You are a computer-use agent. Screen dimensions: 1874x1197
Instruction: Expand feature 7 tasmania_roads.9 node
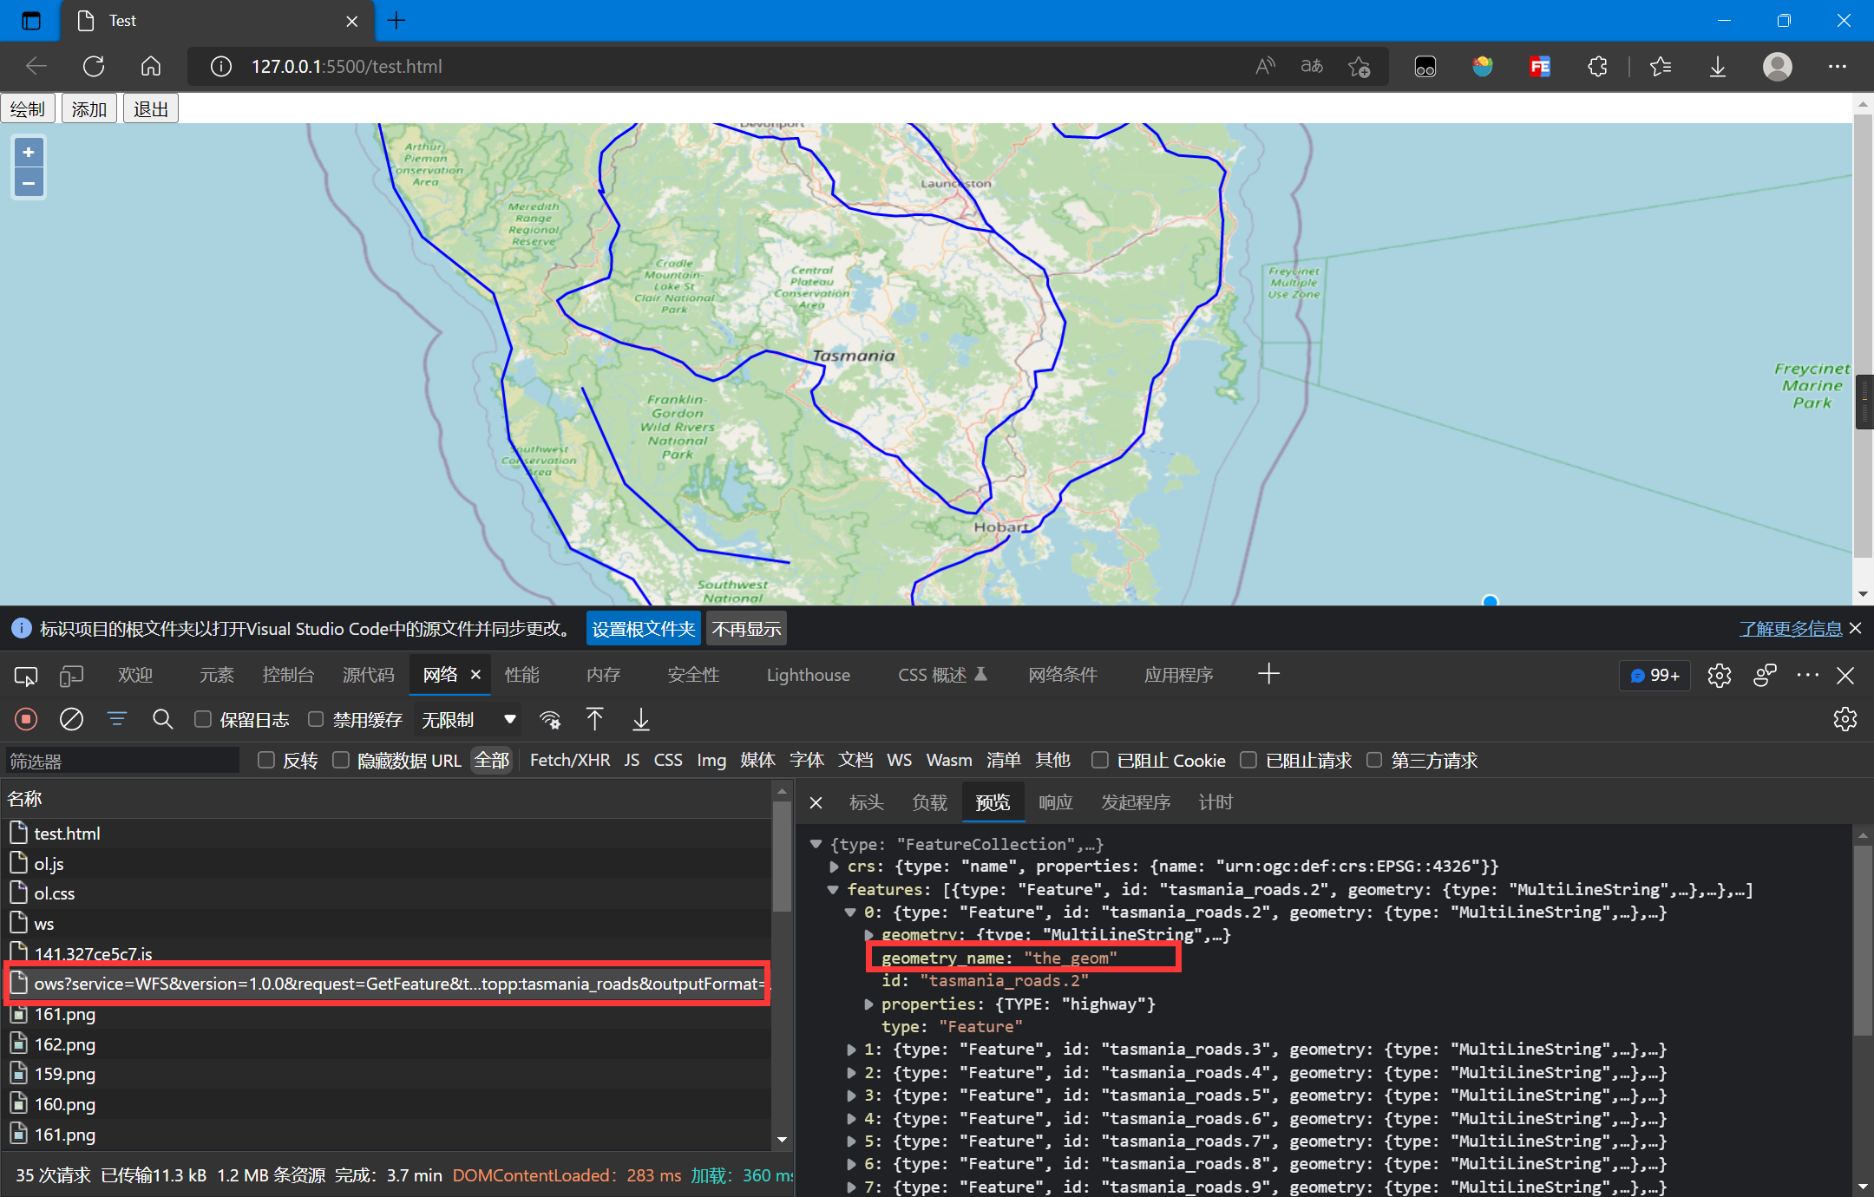click(851, 1187)
